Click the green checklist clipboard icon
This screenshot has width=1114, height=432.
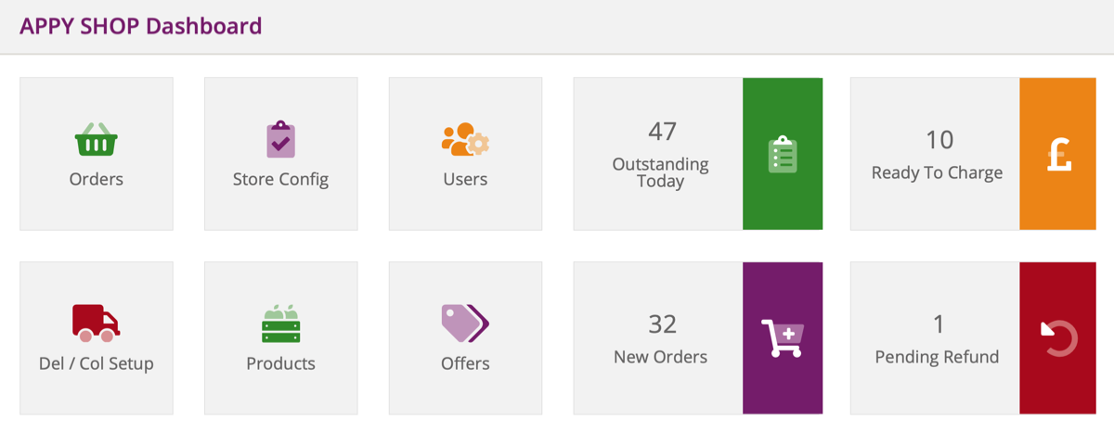[x=783, y=154]
